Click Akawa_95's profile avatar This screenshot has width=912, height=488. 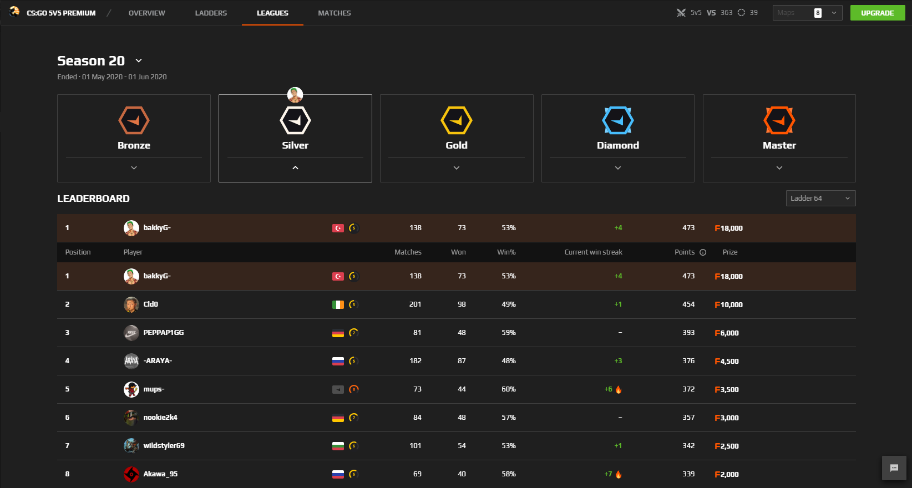point(131,474)
